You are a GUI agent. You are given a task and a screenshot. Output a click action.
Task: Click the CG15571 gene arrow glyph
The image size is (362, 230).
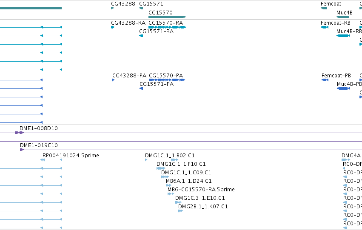pos(141,8)
